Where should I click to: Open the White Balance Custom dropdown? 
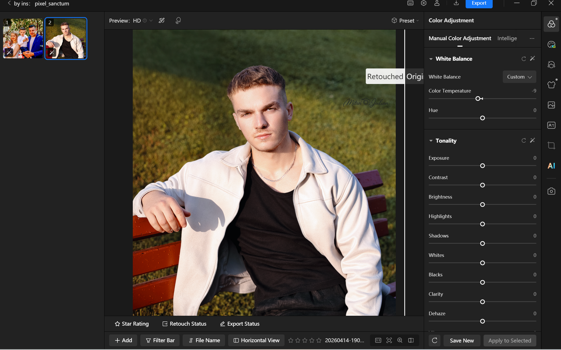(x=519, y=77)
